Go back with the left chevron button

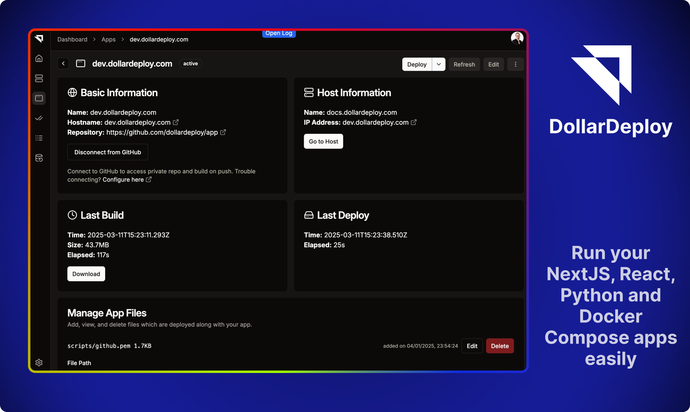point(63,64)
